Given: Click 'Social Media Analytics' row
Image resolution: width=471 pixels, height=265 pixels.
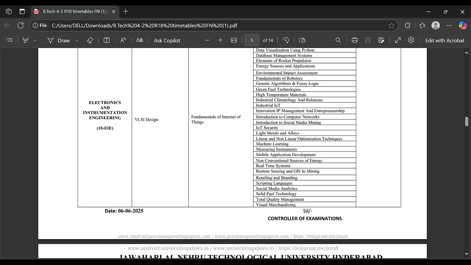Looking at the screenshot, I should pos(304,189).
